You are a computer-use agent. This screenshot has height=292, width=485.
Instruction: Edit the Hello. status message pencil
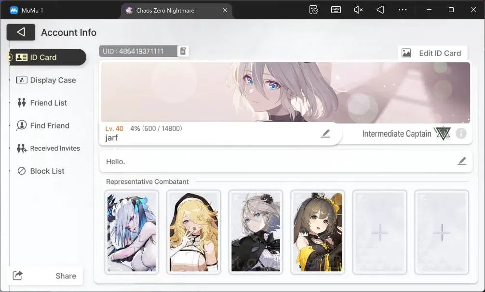click(x=462, y=161)
